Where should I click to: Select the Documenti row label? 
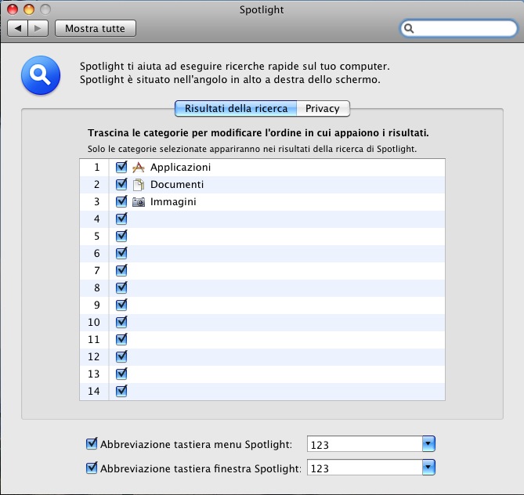click(x=177, y=185)
